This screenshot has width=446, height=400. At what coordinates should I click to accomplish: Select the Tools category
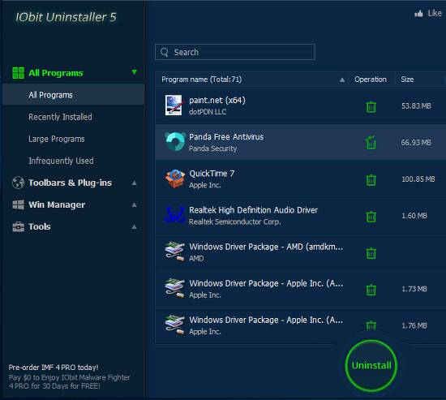pyautogui.click(x=40, y=226)
